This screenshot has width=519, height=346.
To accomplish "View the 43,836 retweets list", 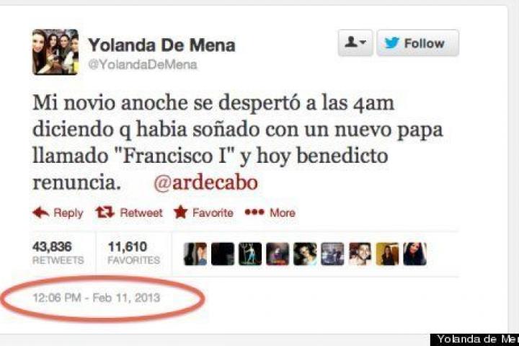I will point(58,253).
